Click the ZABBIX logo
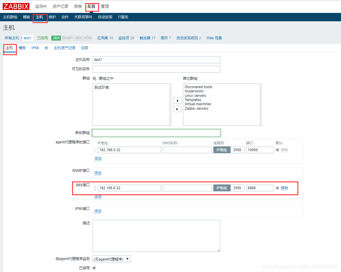The height and width of the screenshot is (272, 341). [16, 6]
